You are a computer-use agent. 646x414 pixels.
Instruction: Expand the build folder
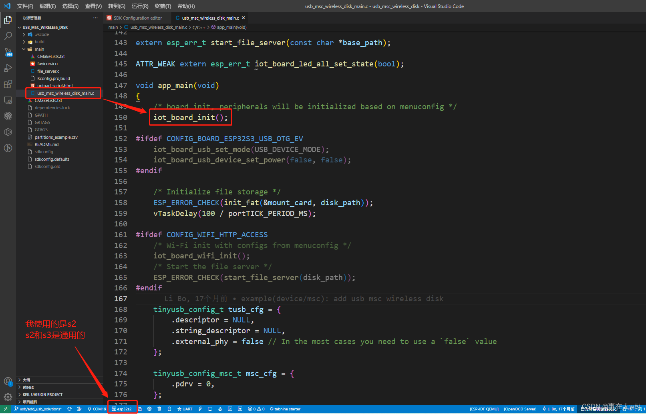click(x=60, y=42)
